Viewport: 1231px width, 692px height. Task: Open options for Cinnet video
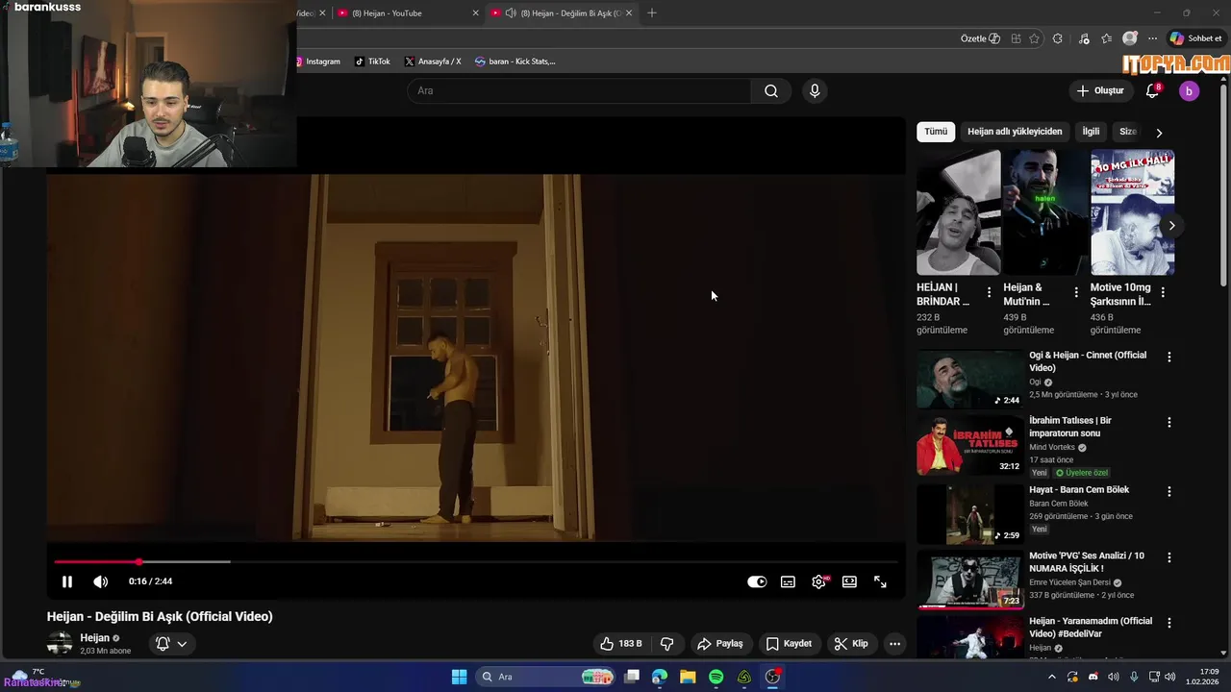1169,357
